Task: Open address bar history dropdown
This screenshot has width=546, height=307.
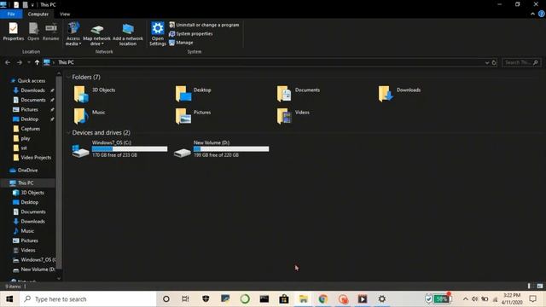Action: tap(487, 62)
